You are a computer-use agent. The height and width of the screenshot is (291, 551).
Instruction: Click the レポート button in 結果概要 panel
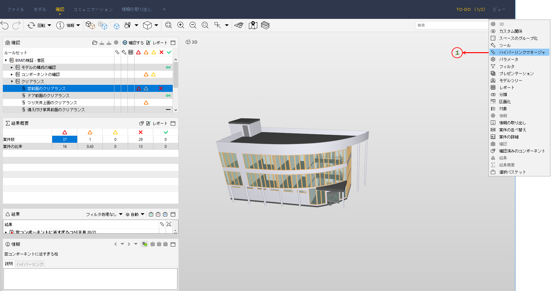click(157, 123)
